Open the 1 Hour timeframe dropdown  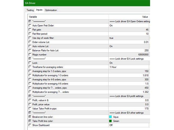point(129,67)
